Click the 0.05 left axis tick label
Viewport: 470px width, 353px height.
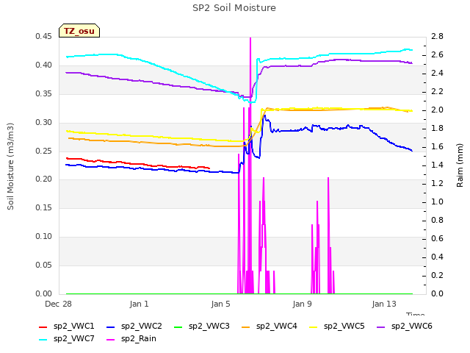click(x=43, y=265)
